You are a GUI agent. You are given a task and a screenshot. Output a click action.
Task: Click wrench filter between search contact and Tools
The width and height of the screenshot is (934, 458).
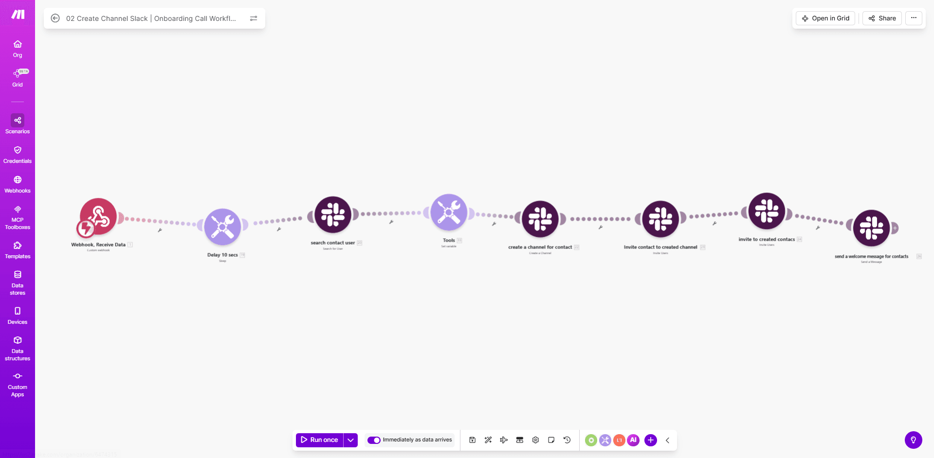[x=391, y=222]
